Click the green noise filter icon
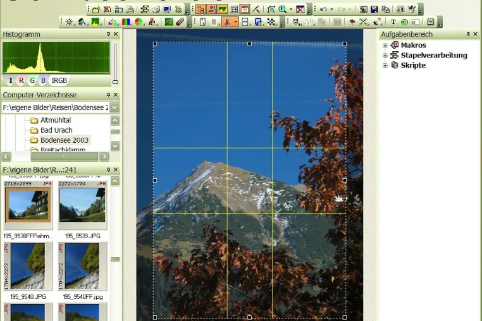482x321 pixels. (x=169, y=22)
